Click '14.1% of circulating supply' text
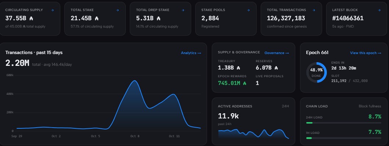The width and height of the screenshot is (389, 146). click(x=157, y=26)
